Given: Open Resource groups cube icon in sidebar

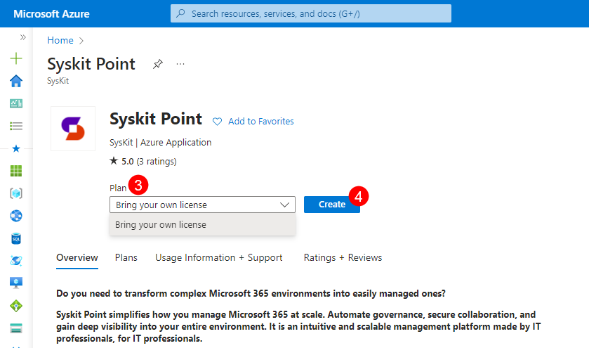Looking at the screenshot, I should (x=16, y=193).
